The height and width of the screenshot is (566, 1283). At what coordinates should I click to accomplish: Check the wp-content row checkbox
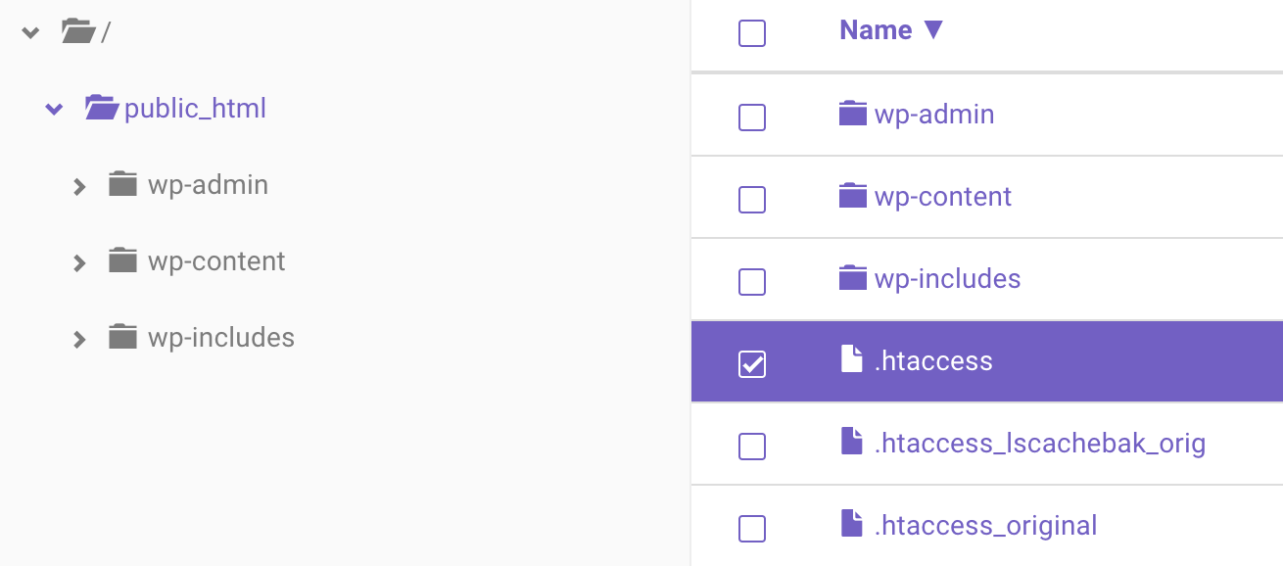tap(752, 200)
